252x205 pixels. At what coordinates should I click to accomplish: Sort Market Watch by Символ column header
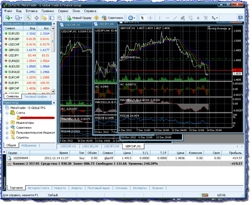(x=13, y=28)
